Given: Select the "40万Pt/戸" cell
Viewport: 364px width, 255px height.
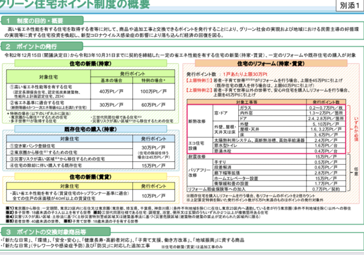Looking at the screenshot, I should click(111, 92).
